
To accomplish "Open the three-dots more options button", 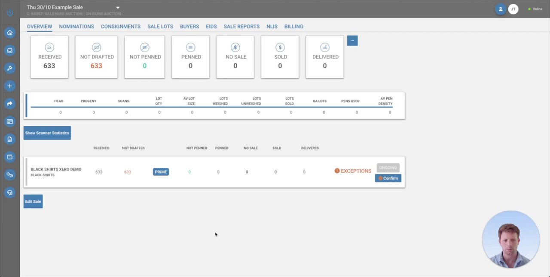I will tap(352, 40).
